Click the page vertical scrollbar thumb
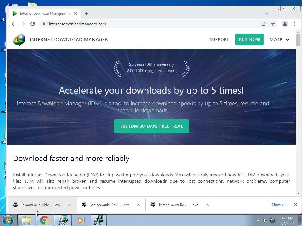 point(298,40)
